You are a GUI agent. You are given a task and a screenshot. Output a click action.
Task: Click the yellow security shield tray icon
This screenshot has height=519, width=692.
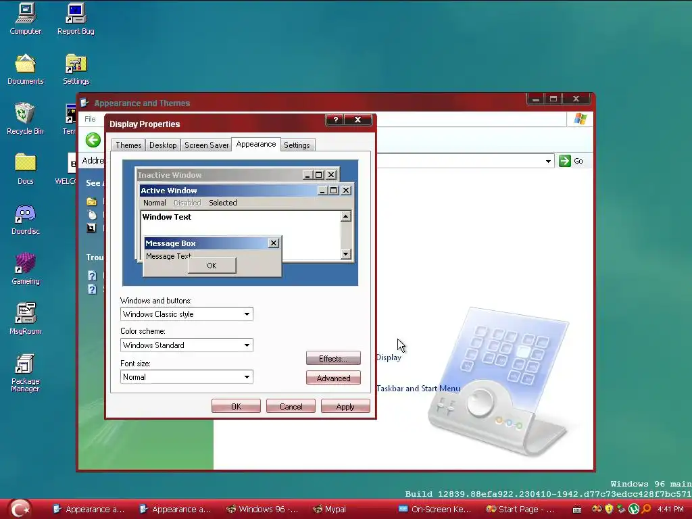pos(609,510)
